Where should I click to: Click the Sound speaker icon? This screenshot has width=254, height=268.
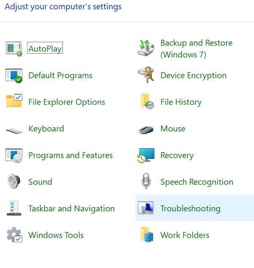[14, 181]
